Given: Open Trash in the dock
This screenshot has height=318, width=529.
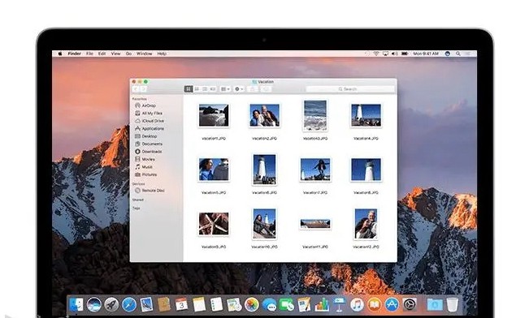Looking at the screenshot, I should coord(452,305).
